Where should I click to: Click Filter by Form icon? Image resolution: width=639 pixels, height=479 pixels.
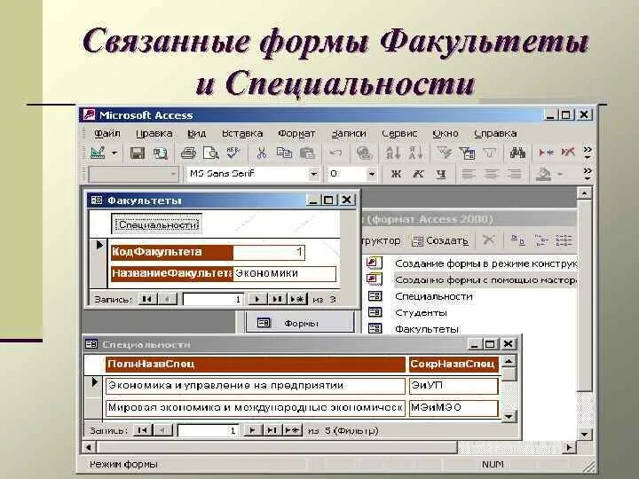467,153
